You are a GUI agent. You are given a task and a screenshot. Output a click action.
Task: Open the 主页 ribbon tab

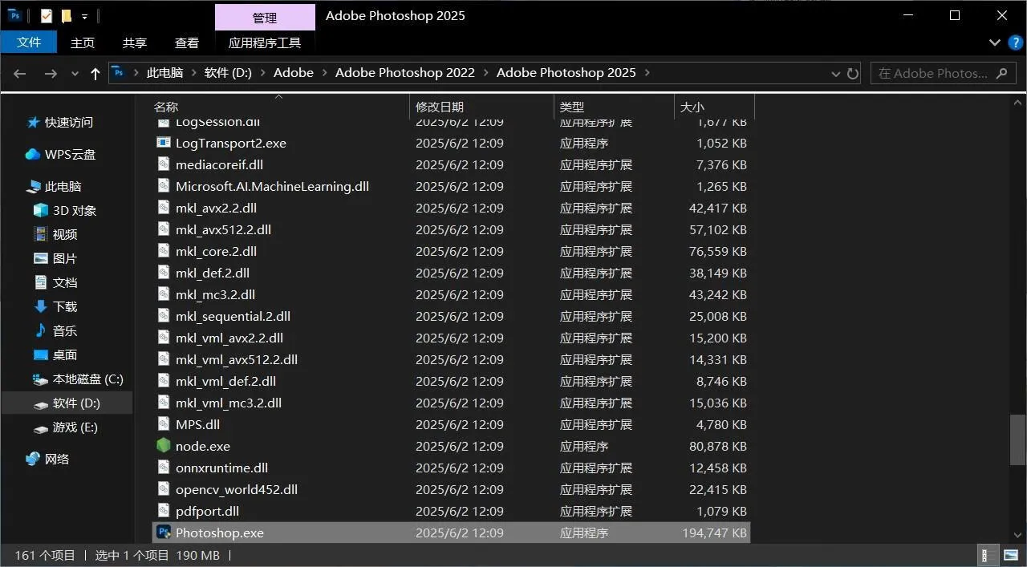coord(83,43)
